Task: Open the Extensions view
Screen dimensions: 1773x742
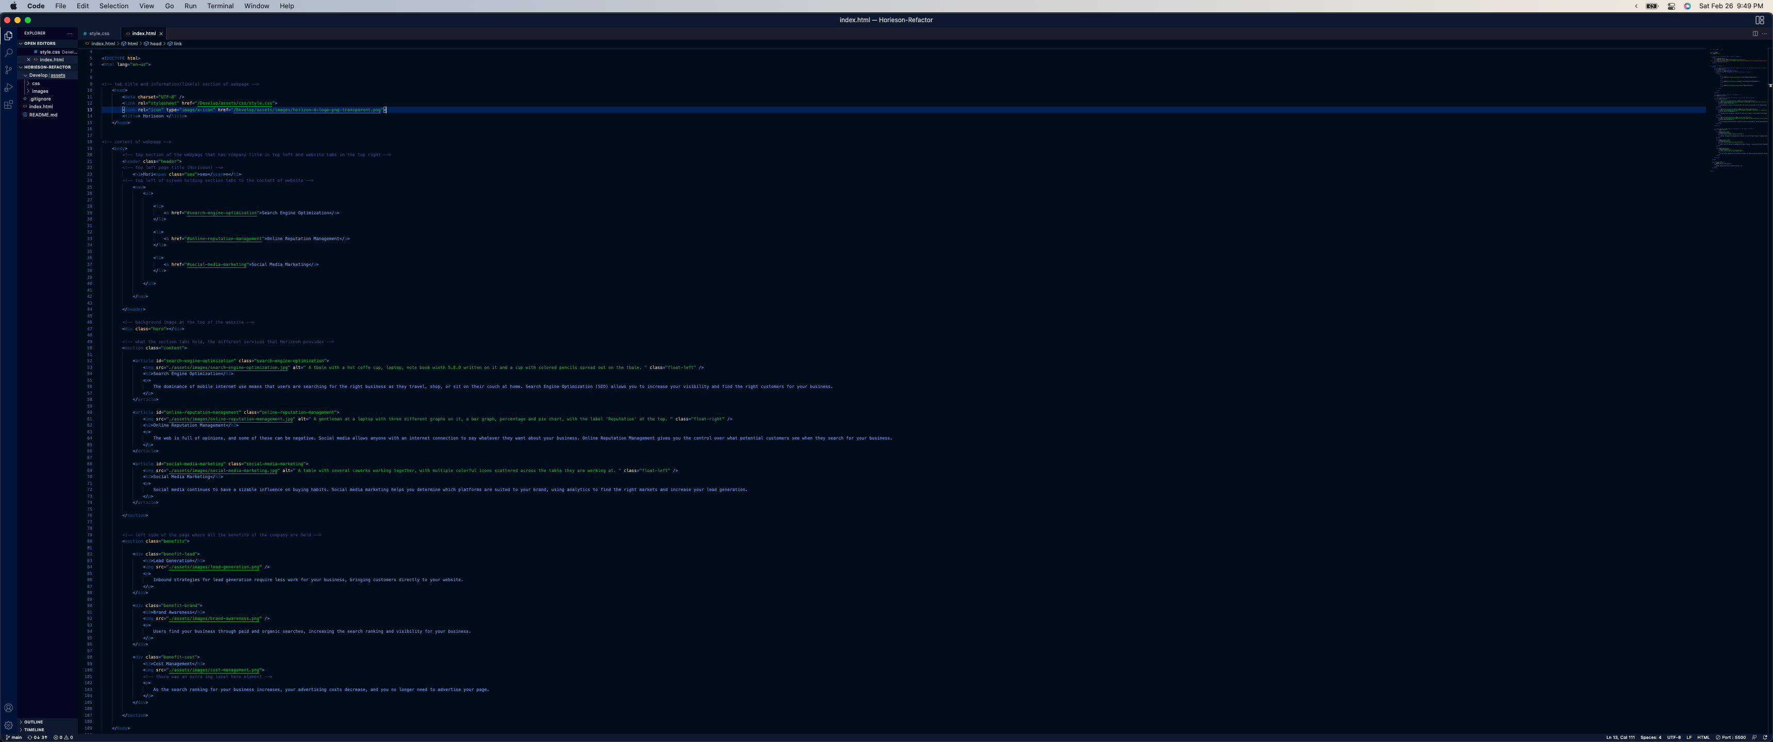Action: pos(9,104)
